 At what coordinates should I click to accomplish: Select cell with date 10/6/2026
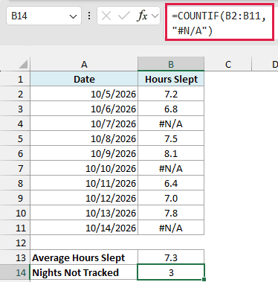pos(84,109)
